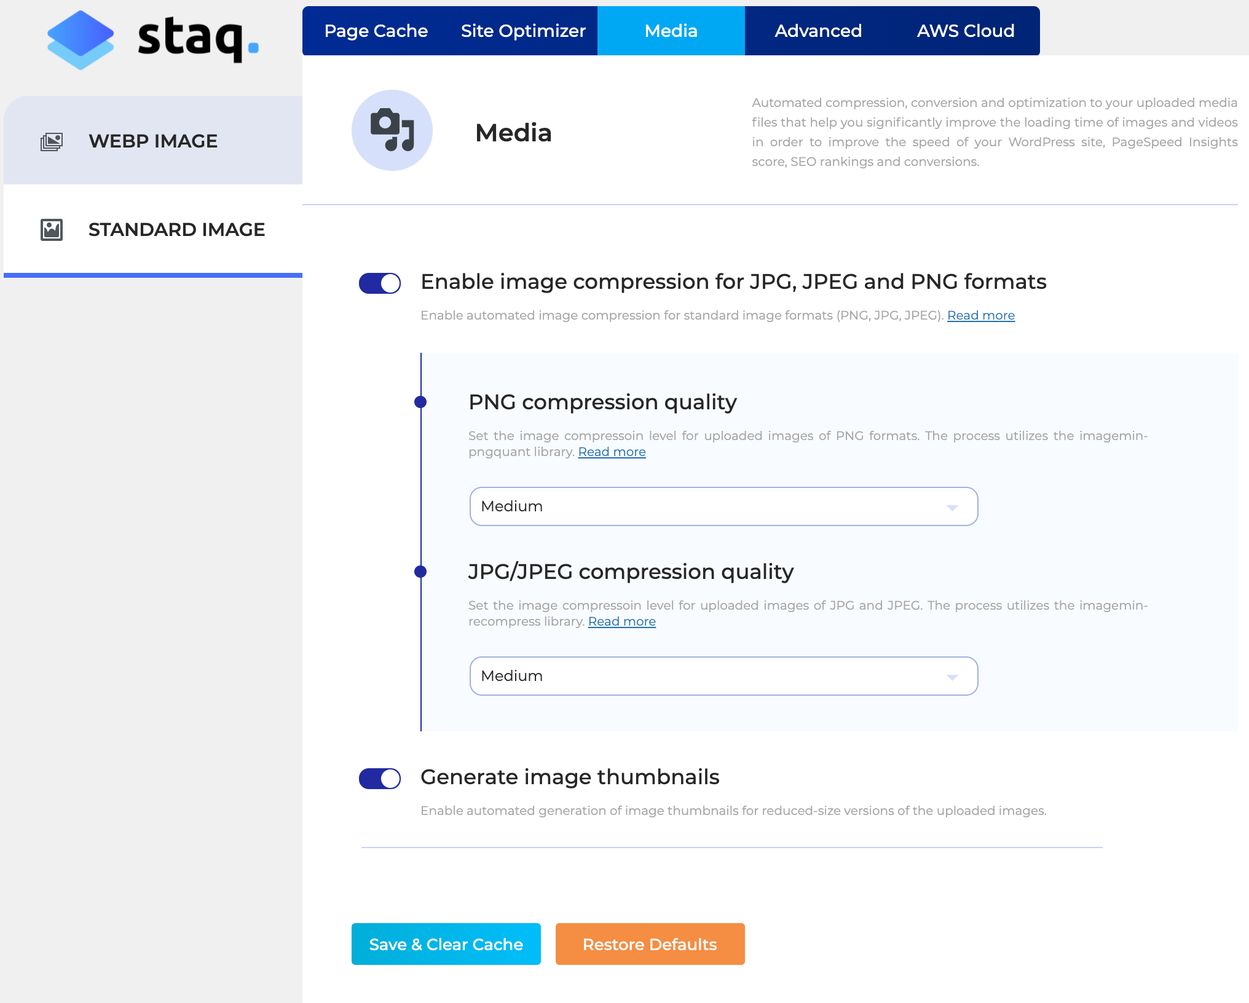The height and width of the screenshot is (1003, 1249).
Task: Click the JPG/JPEG compression quality bullet marker
Action: [420, 572]
